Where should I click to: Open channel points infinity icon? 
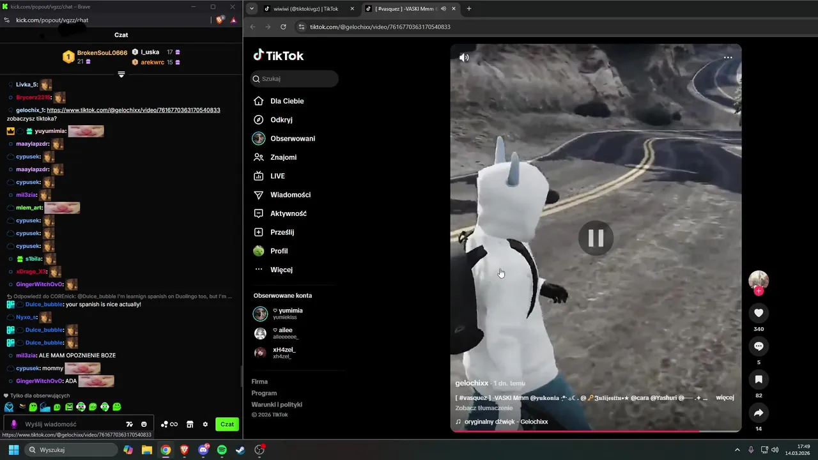click(x=169, y=424)
